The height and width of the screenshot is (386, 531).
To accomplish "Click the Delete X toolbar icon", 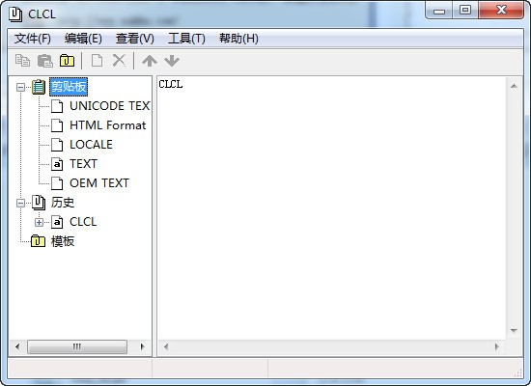I will tap(119, 61).
